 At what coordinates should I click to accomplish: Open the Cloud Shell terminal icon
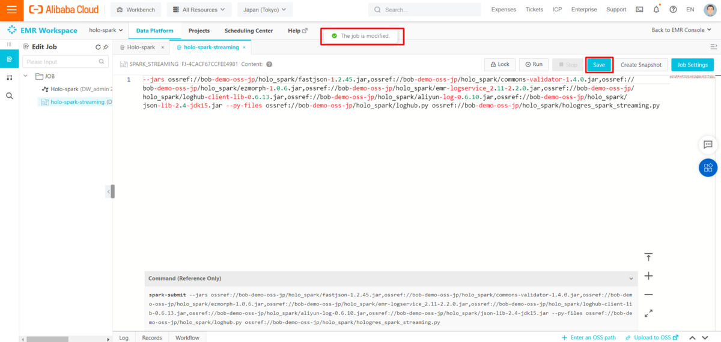[x=639, y=10]
